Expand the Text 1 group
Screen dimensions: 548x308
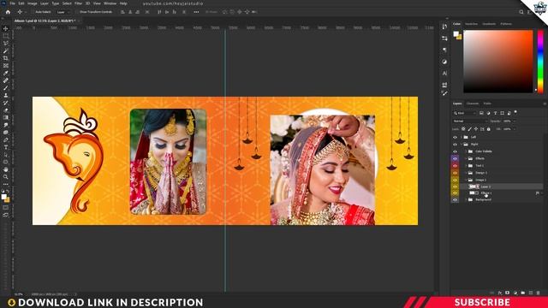466,165
